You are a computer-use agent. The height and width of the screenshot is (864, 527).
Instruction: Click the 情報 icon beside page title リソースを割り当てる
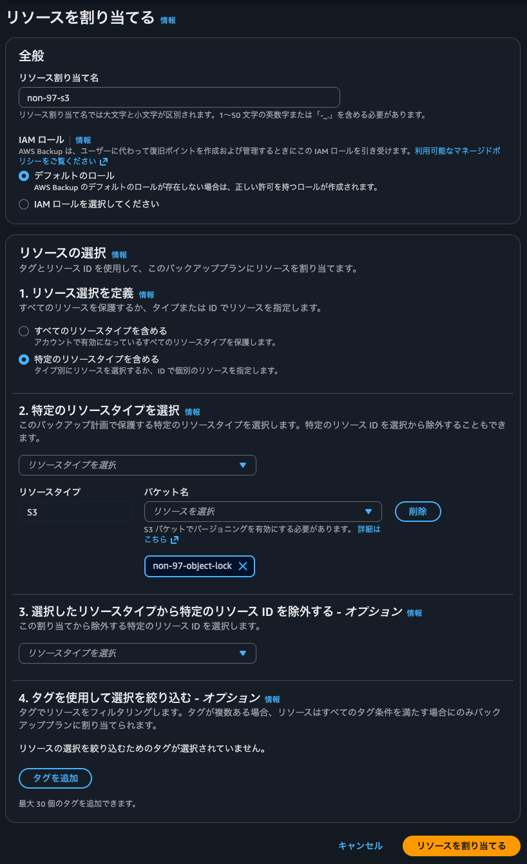pyautogui.click(x=167, y=20)
